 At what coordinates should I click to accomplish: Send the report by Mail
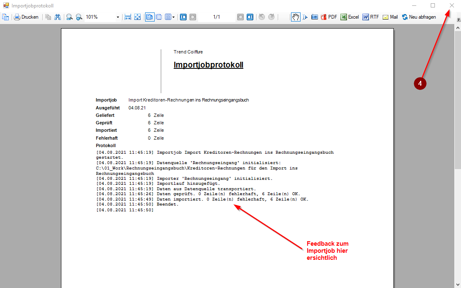click(x=390, y=17)
